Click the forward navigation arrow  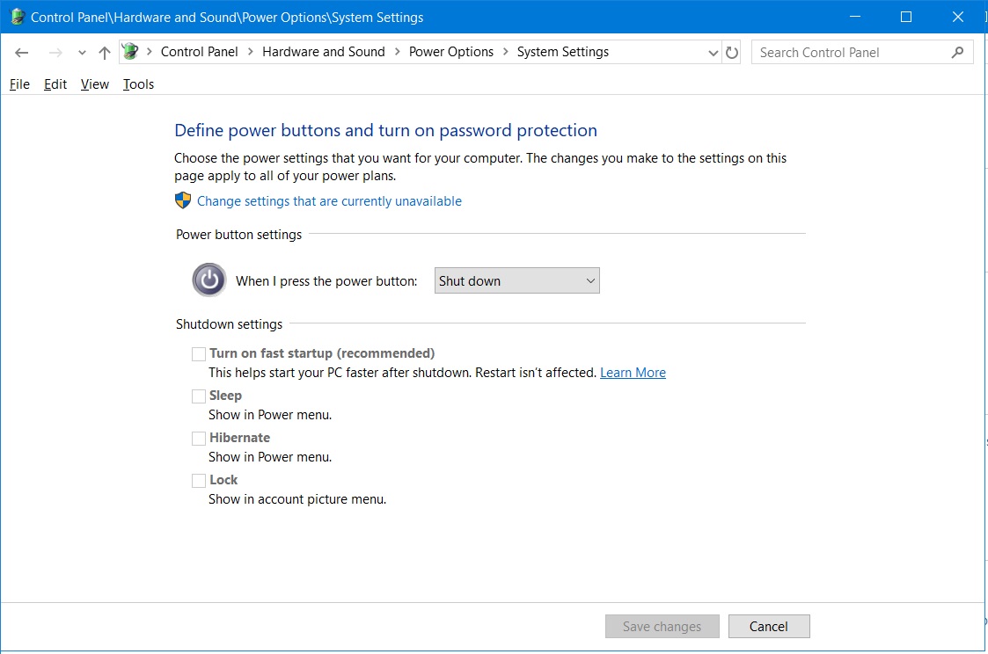(55, 53)
